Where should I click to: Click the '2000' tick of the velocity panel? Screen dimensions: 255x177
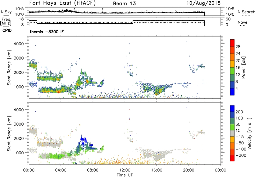pos(18,138)
